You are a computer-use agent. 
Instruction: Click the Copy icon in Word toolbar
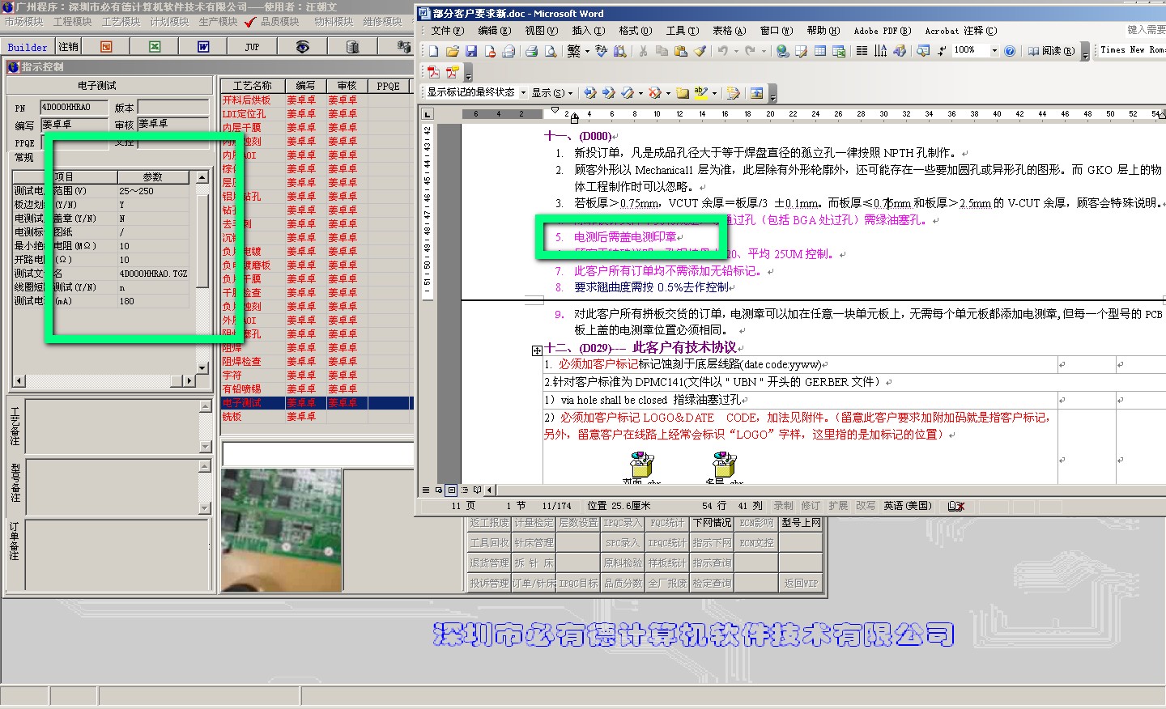point(662,51)
